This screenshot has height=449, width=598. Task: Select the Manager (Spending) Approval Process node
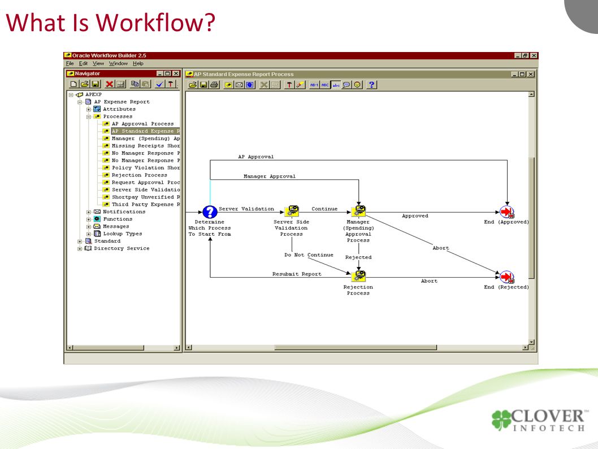(358, 211)
